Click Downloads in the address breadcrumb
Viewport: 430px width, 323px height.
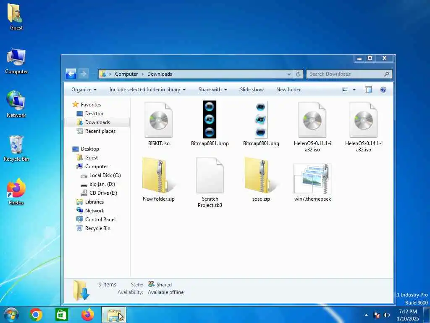point(160,74)
